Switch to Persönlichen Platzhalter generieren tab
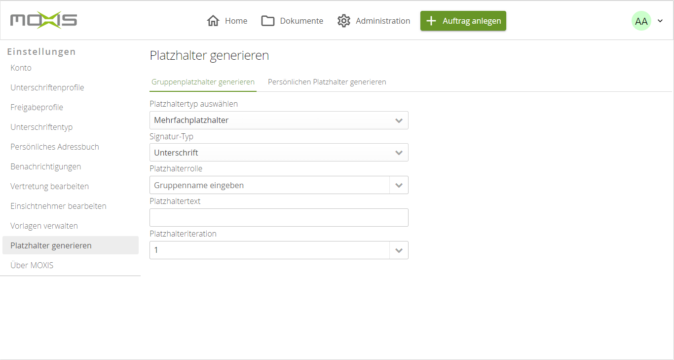This screenshot has width=674, height=360. click(x=327, y=81)
